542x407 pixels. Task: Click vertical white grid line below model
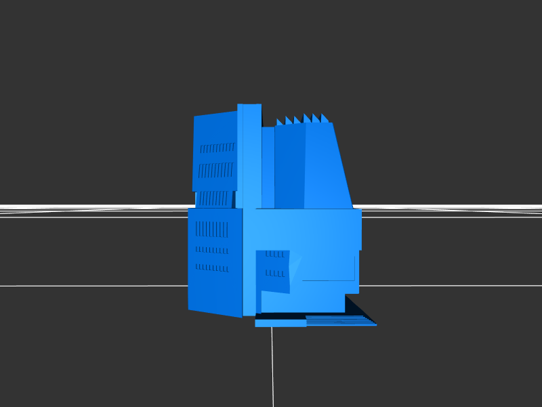tap(273, 366)
